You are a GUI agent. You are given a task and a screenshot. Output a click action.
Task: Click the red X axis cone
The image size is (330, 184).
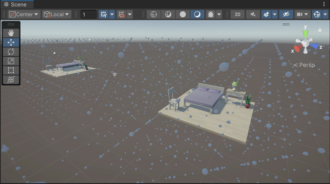(297, 47)
